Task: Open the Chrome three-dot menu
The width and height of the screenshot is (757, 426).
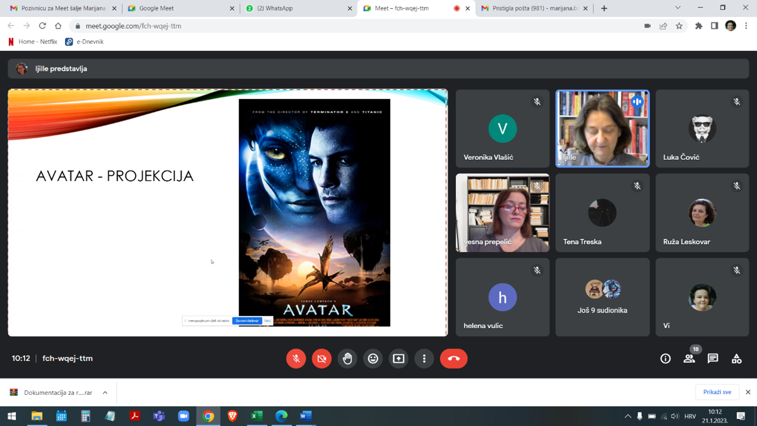Action: [x=746, y=26]
